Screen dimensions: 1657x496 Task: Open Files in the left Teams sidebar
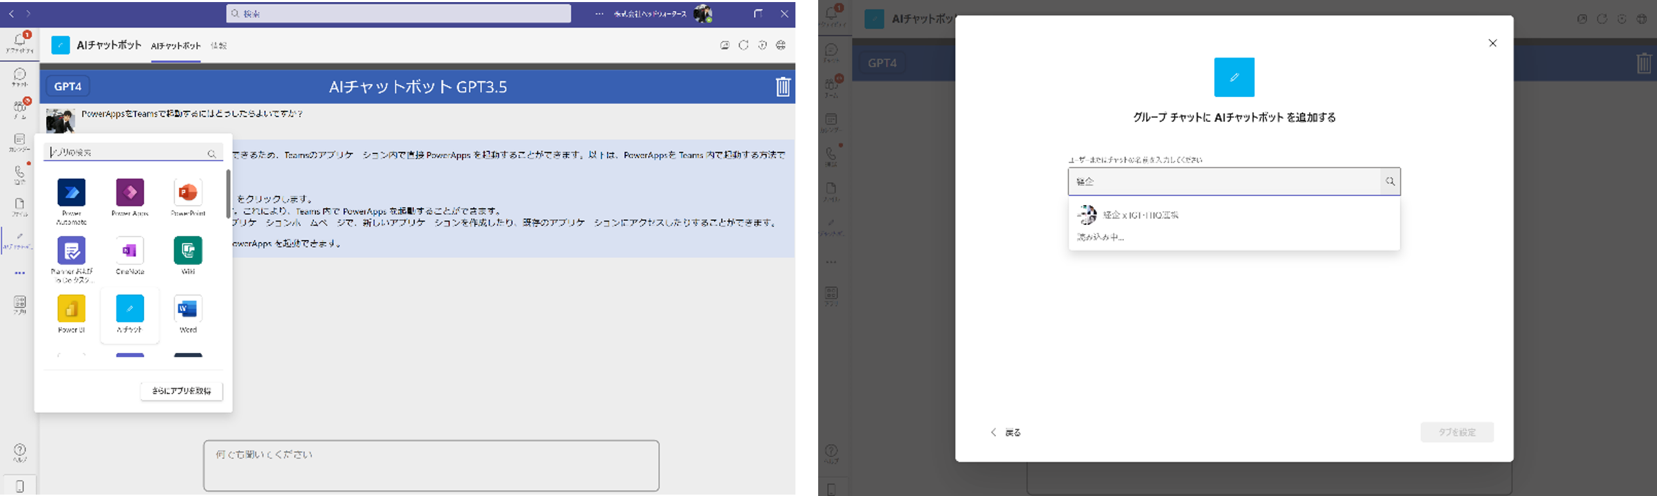pos(19,207)
